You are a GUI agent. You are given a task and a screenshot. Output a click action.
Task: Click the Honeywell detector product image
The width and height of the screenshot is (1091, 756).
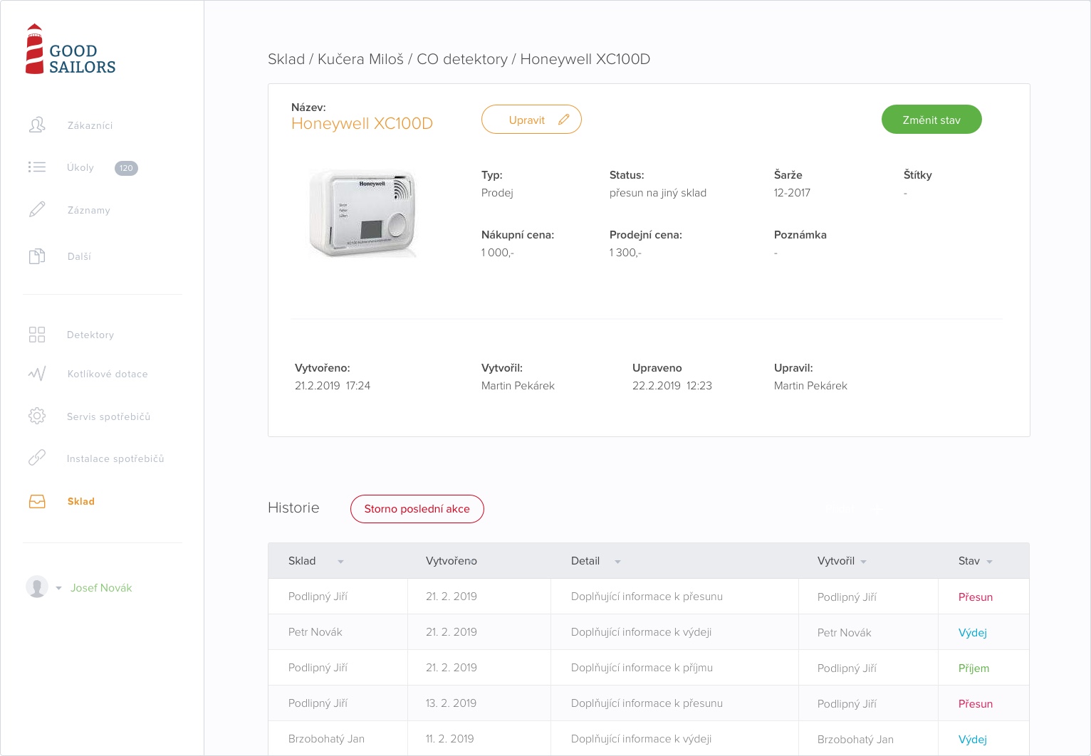pos(362,212)
